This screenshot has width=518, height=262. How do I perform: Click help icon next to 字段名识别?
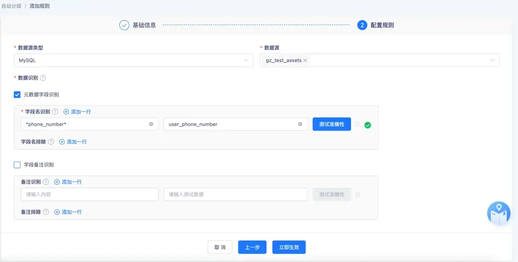55,112
